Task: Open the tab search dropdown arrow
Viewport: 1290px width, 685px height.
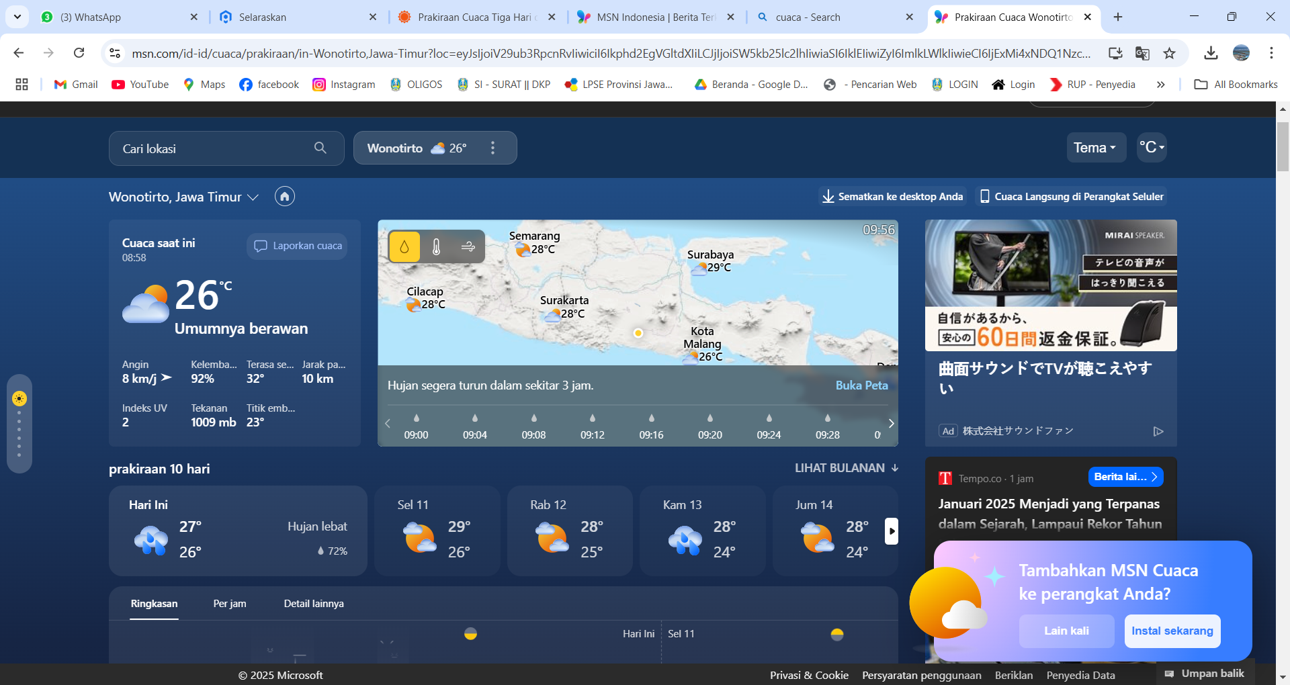Action: tap(17, 17)
